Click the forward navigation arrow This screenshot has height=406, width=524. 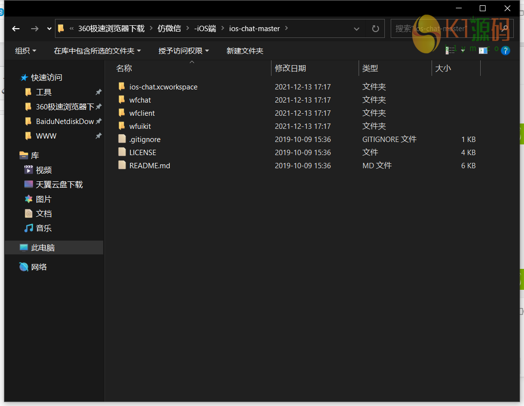coord(35,29)
